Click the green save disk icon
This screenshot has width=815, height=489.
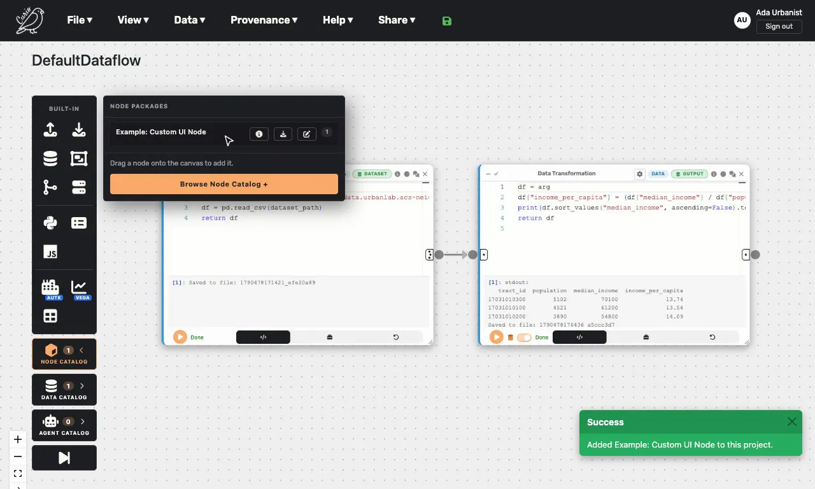(x=447, y=20)
